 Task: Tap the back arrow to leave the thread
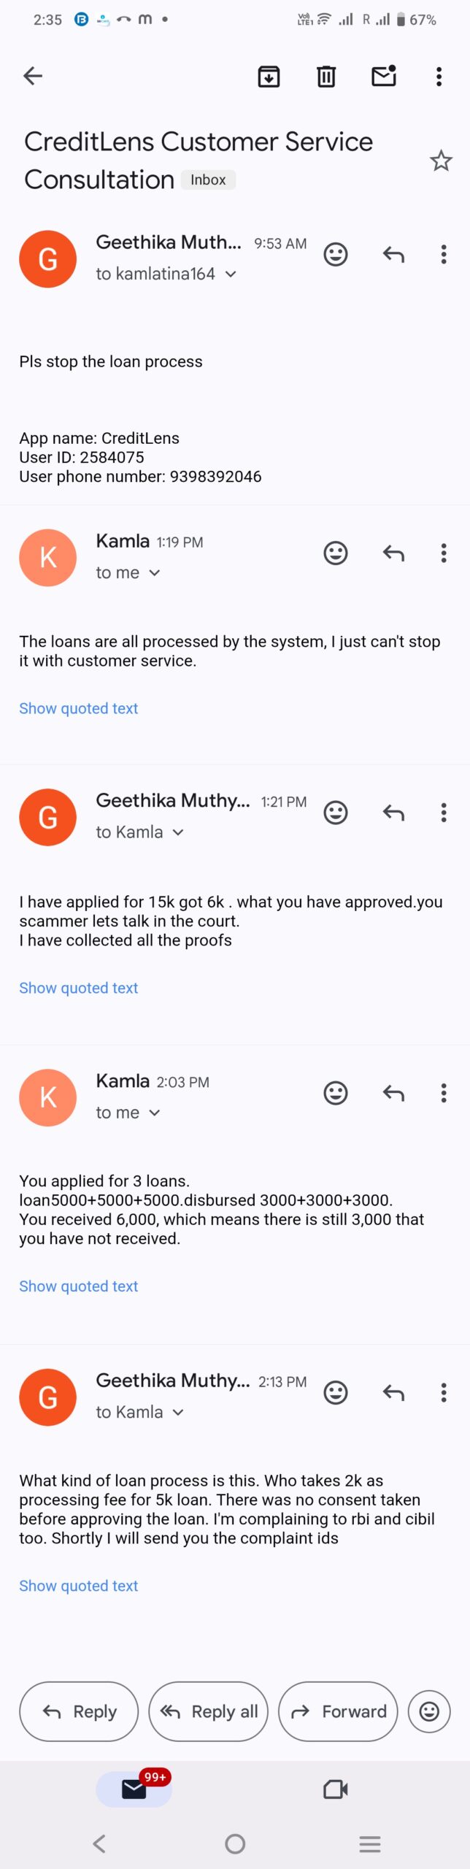pos(33,76)
